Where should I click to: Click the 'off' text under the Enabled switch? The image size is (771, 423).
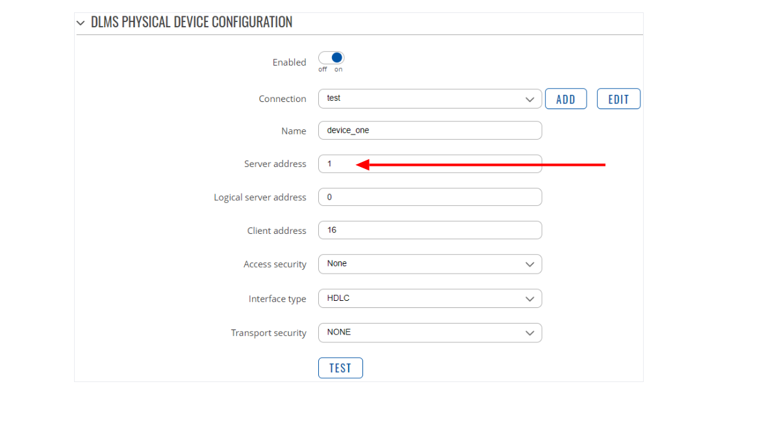click(323, 70)
